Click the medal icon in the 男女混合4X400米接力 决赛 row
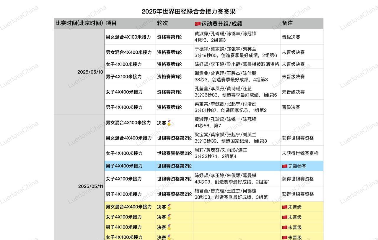Image resolution: width=378 pixels, height=240 pixels. point(169,207)
